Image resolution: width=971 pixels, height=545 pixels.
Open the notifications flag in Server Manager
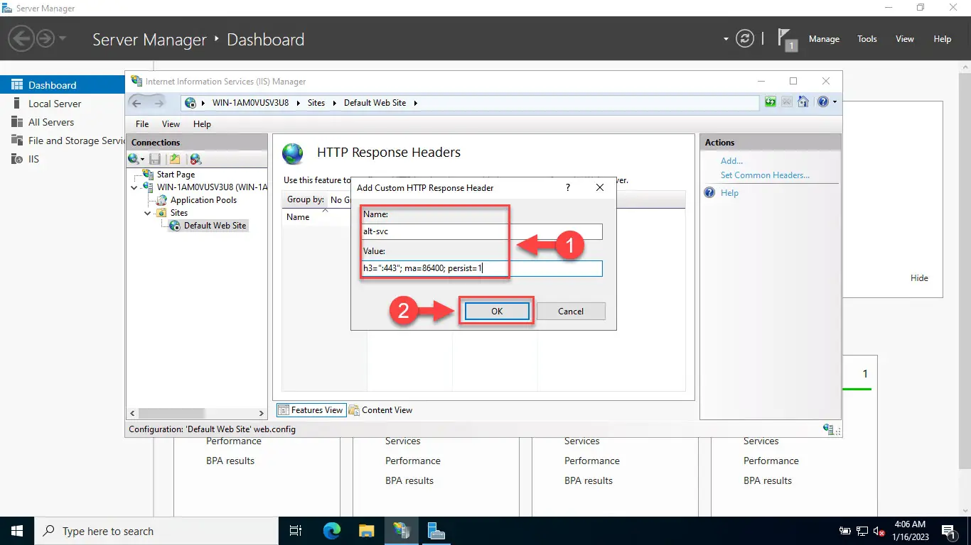tap(786, 39)
